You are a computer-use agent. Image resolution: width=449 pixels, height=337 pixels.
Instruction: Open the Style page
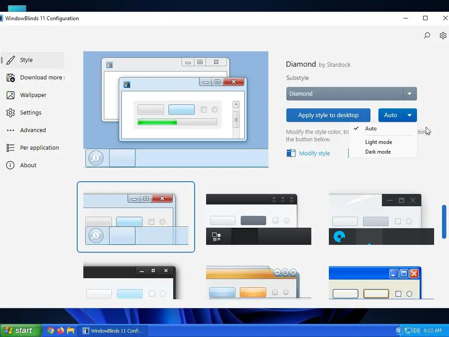click(32, 60)
